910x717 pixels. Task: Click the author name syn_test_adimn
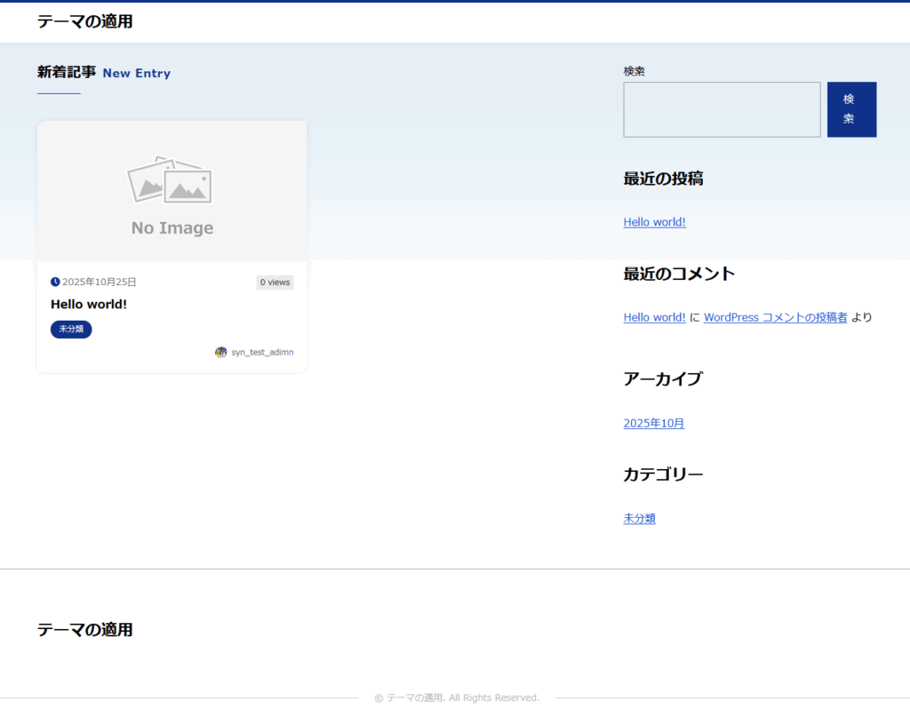262,352
